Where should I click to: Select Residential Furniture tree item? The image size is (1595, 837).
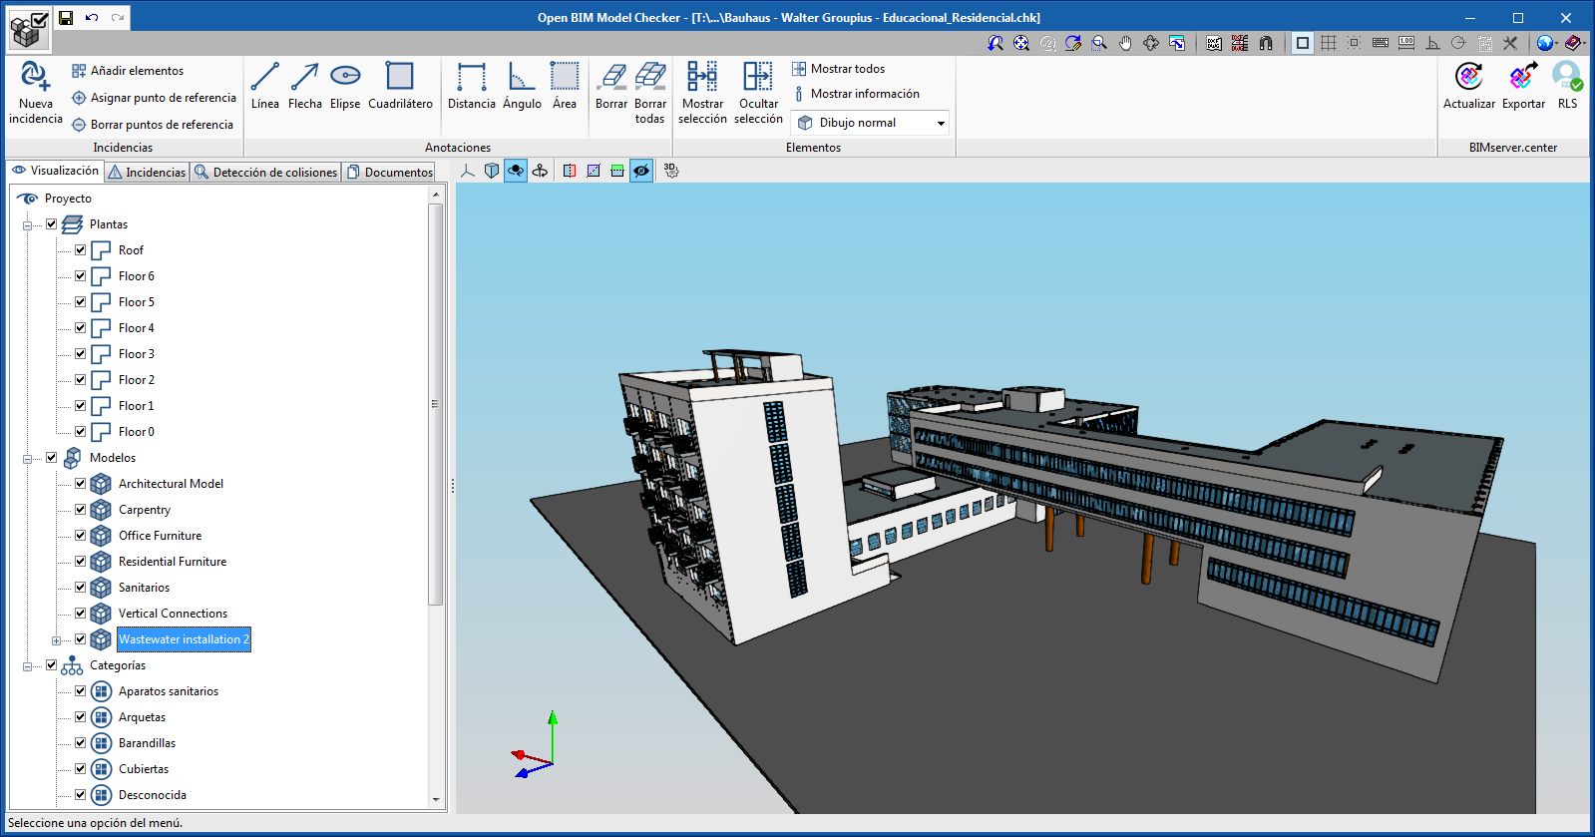[173, 562]
